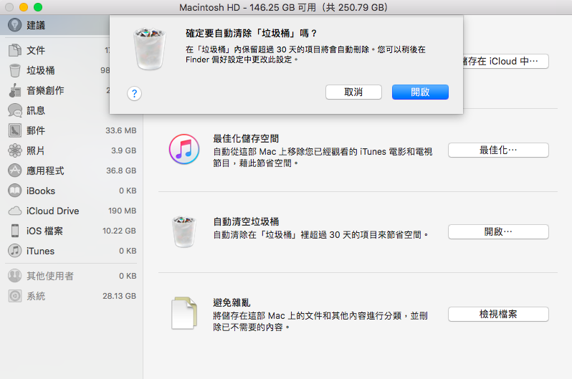This screenshot has height=379, width=572.
Task: Click the guitar icon beside 音樂創作
Action: click(x=15, y=90)
